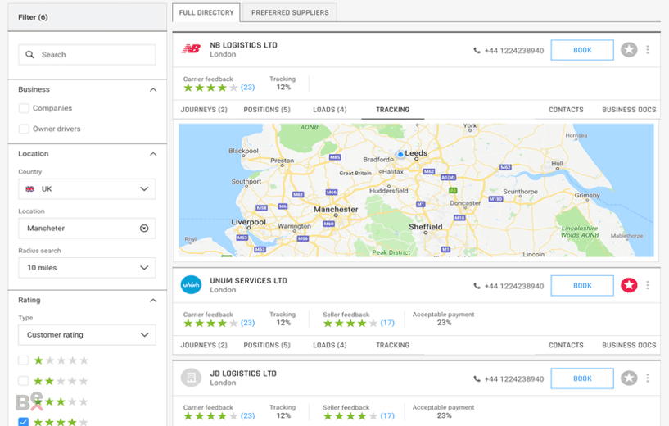The height and width of the screenshot is (426, 669).
Task: Open NB Logistics Positions (5) tab
Action: 267,110
